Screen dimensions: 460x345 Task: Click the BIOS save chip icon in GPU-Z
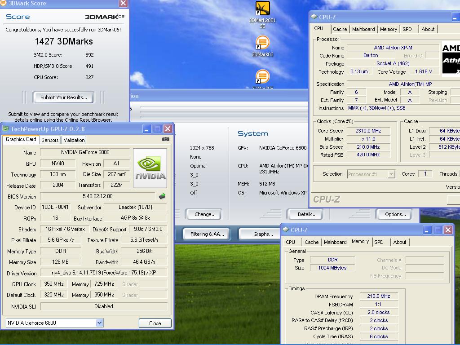(x=162, y=196)
